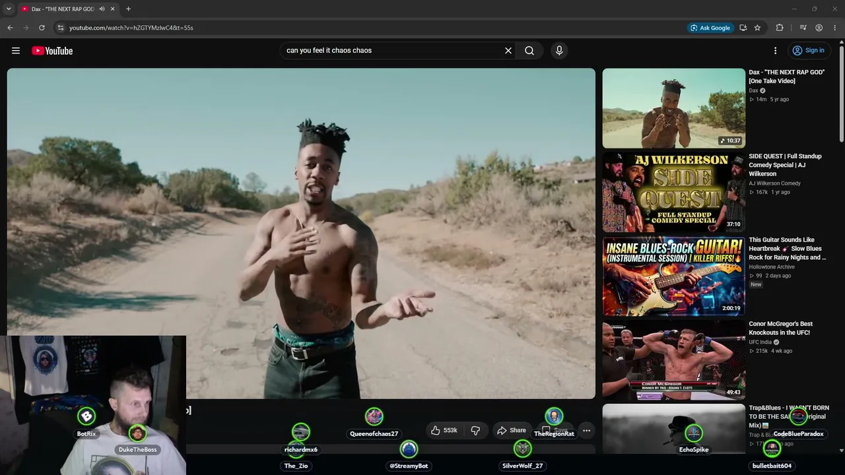The width and height of the screenshot is (845, 475).
Task: Open the Insane Blues-Rock Guitar thumbnail
Action: coord(673,276)
